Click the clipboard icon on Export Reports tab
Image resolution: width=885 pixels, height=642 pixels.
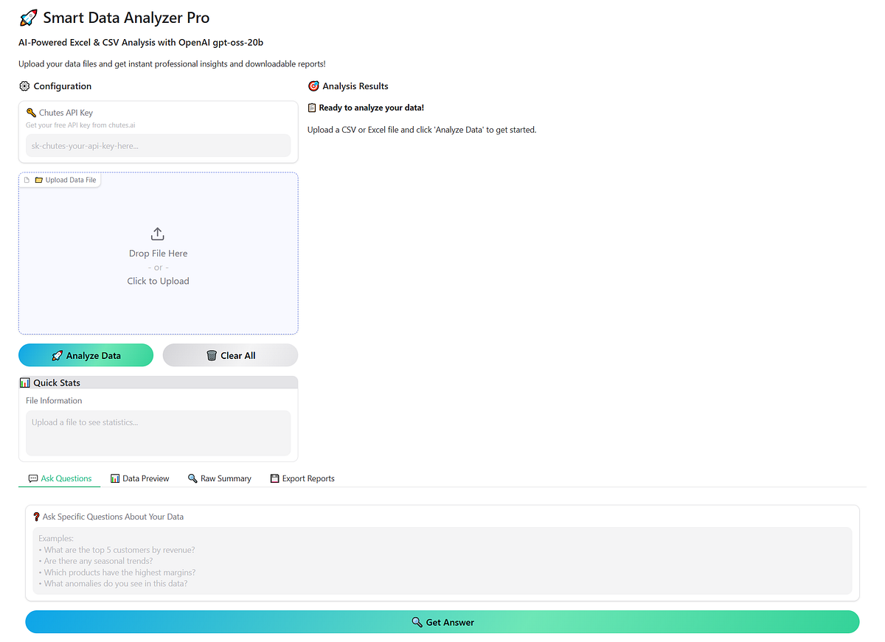pos(274,478)
